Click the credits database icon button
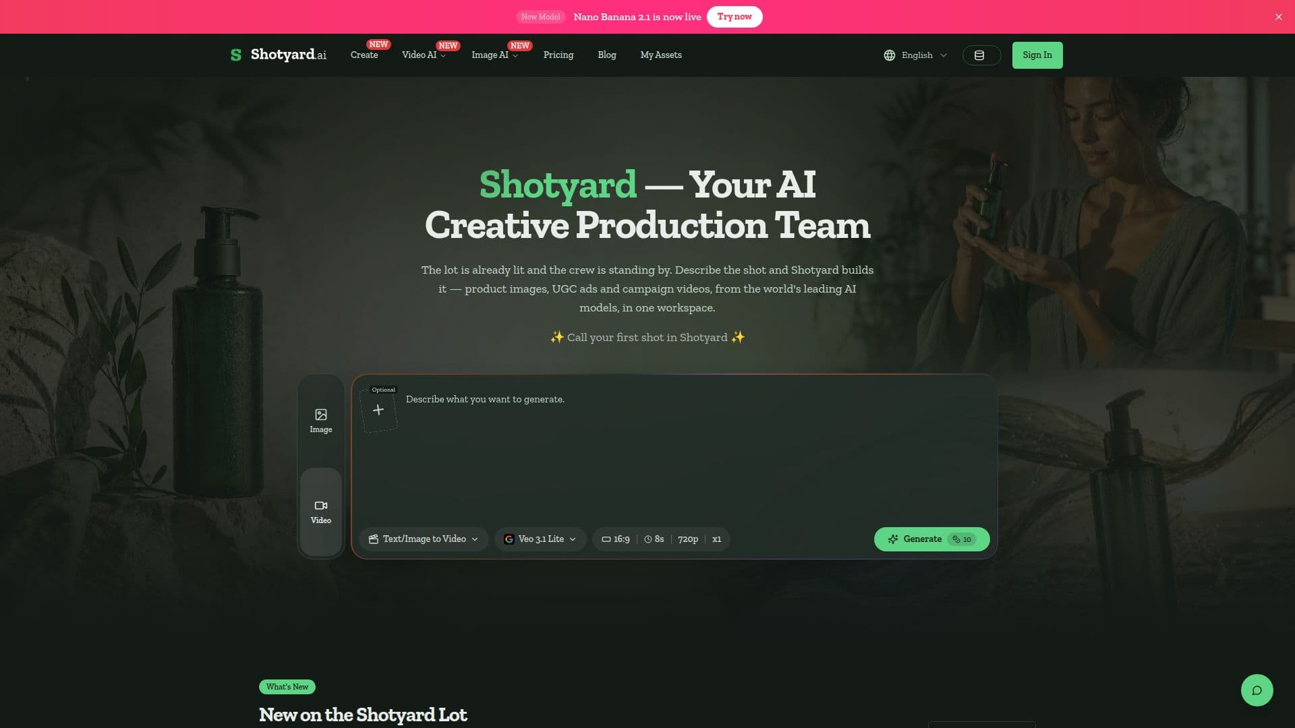This screenshot has width=1295, height=728. point(981,55)
